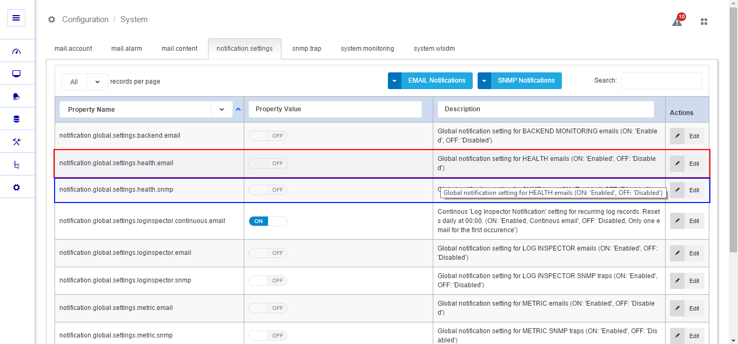This screenshot has width=738, height=344.
Task: Toggle notification.global.settings.backend.email switch
Action: (x=268, y=136)
